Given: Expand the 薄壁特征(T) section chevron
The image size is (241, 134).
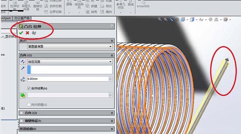Looking at the screenshot, I should (112, 121).
